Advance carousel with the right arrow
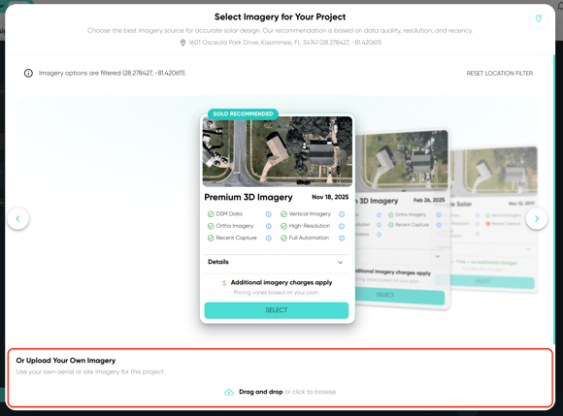The width and height of the screenshot is (563, 416). 537,218
